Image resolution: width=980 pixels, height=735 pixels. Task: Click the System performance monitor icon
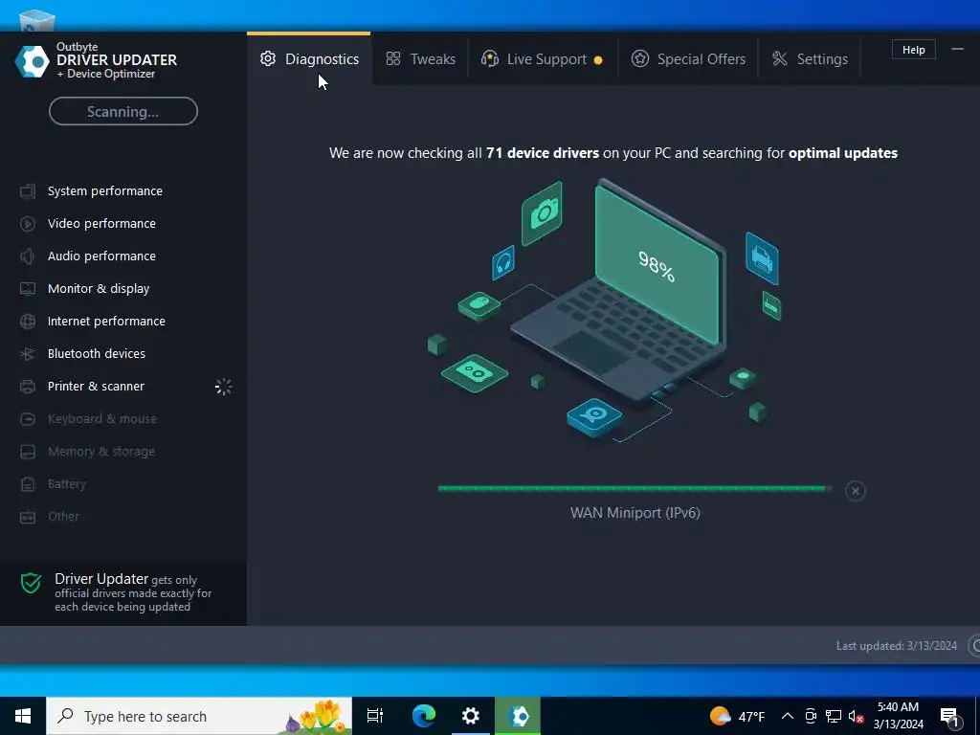coord(28,191)
